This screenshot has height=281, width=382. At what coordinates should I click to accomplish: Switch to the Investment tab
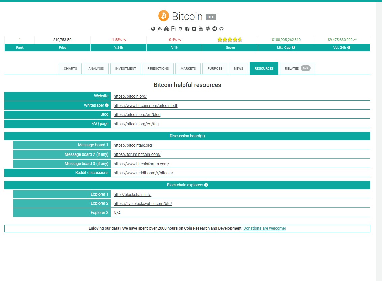tap(126, 69)
